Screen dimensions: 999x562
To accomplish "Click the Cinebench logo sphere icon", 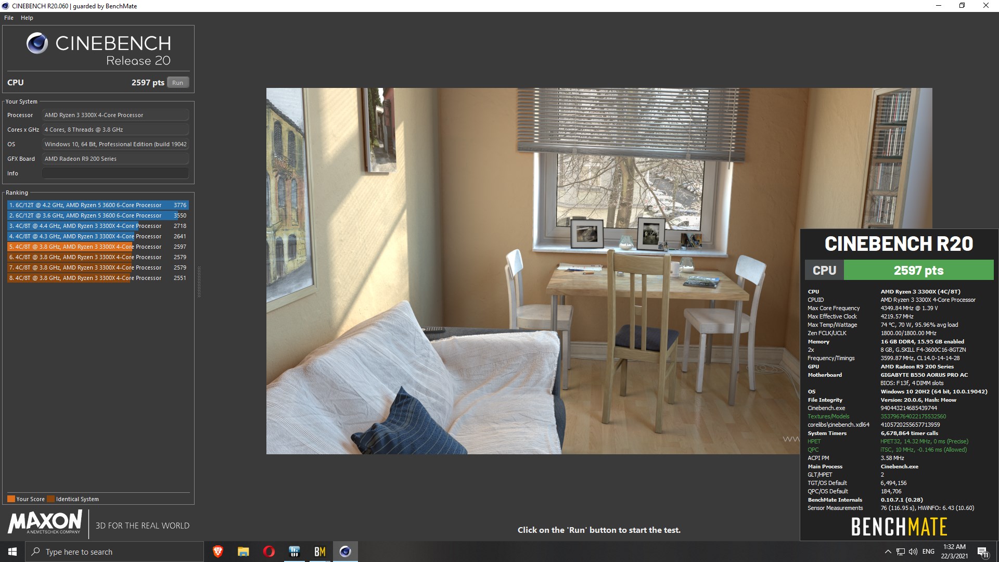I will click(37, 43).
